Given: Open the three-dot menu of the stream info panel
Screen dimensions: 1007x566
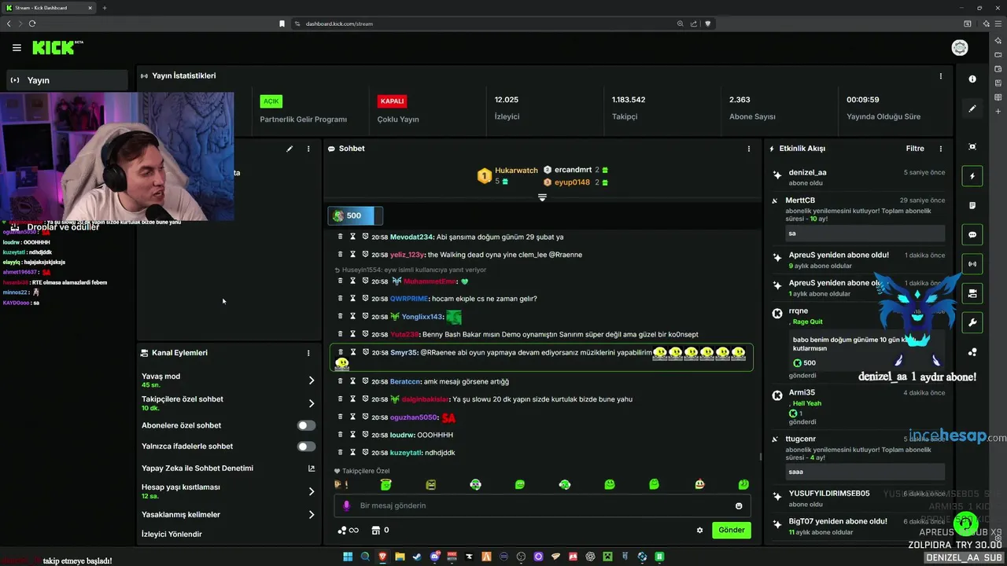Looking at the screenshot, I should tap(308, 149).
